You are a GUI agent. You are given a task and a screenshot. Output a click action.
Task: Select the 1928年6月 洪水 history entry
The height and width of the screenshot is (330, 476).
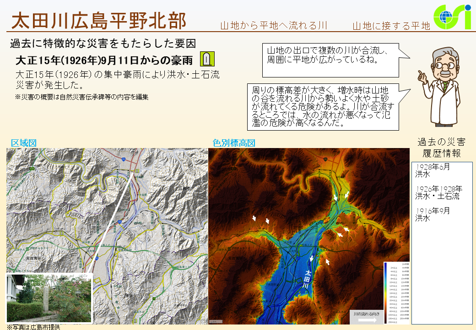point(433,170)
